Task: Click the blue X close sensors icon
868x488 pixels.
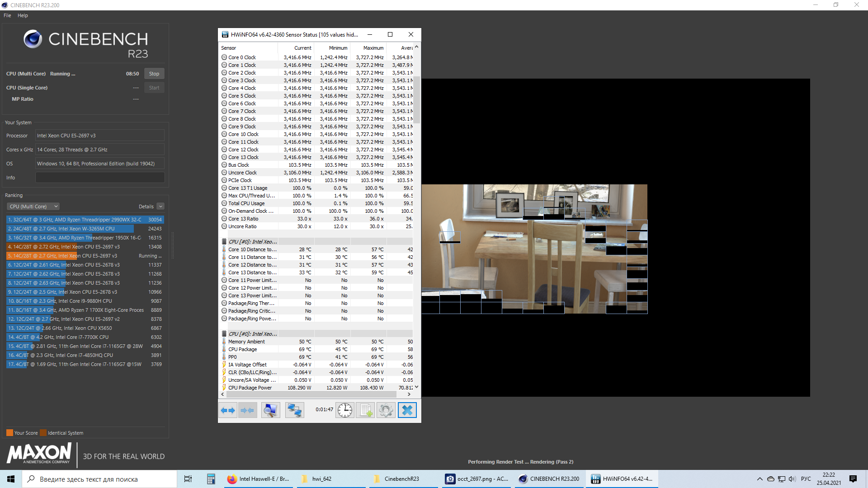Action: (x=407, y=410)
